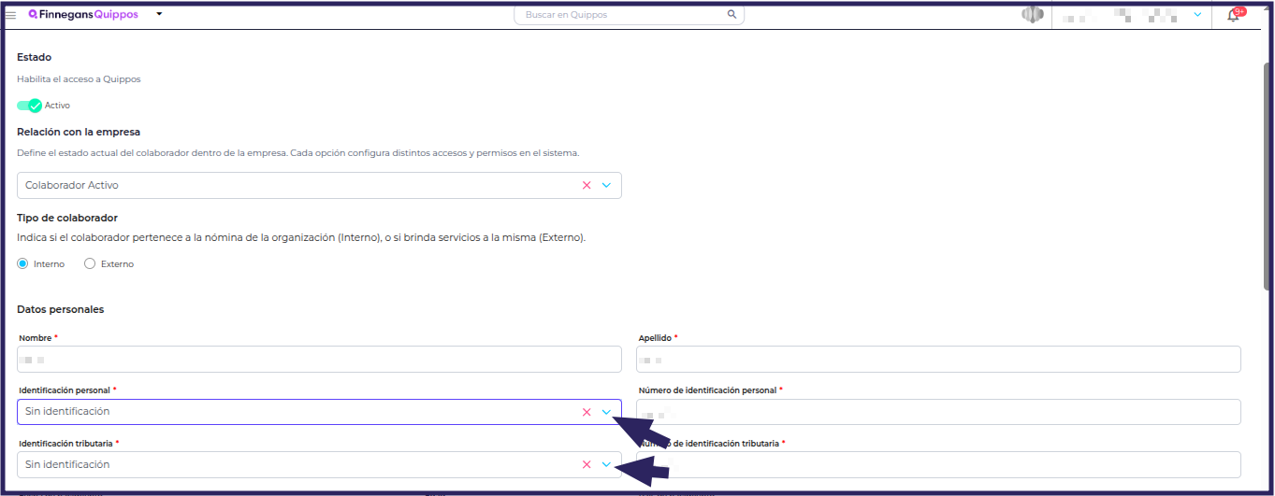
Task: Expand the Relación con la empresa dropdown
Action: click(x=606, y=185)
